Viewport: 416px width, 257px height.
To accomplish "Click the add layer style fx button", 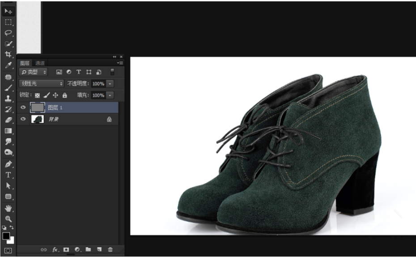I will pyautogui.click(x=55, y=249).
